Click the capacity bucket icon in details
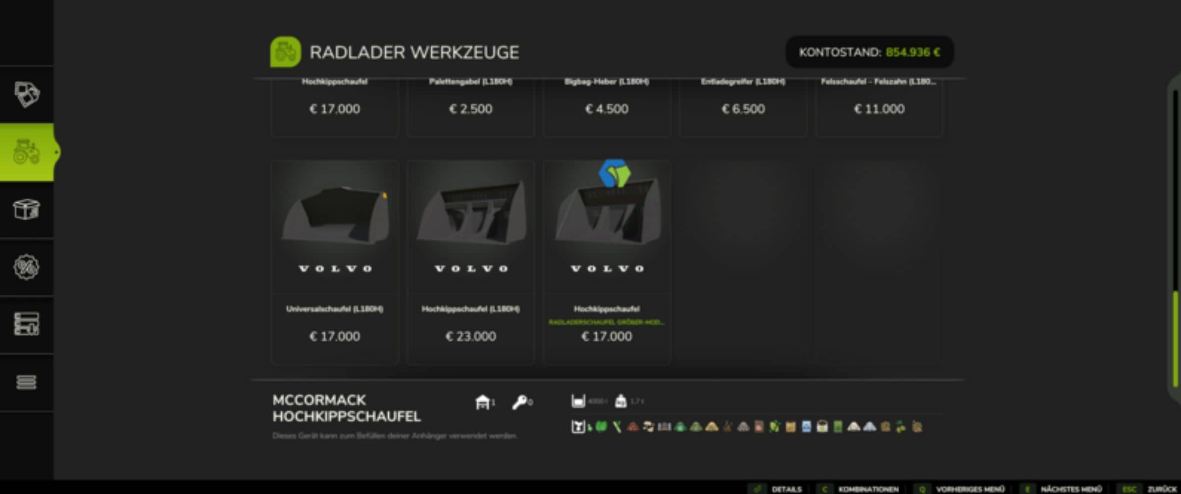The image size is (1181, 494). tap(578, 401)
